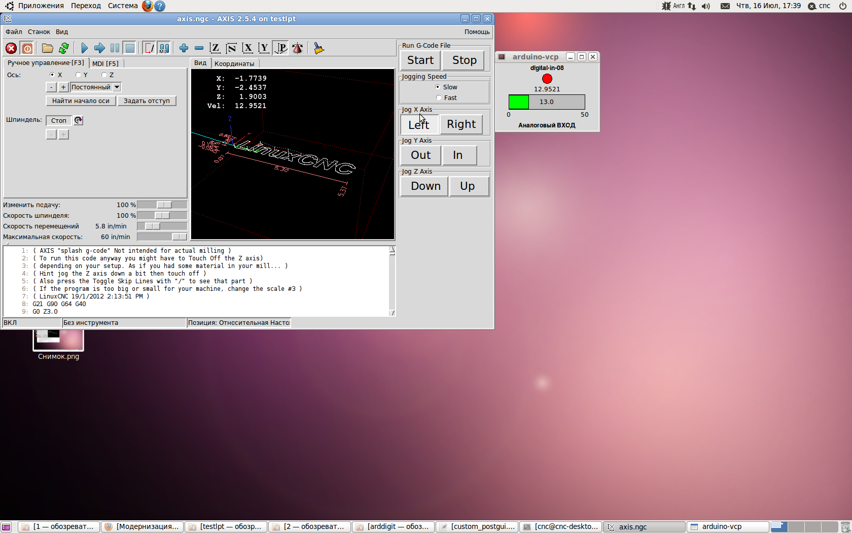Reload the current file with green arrows icon
Image resolution: width=852 pixels, height=533 pixels.
pos(64,48)
